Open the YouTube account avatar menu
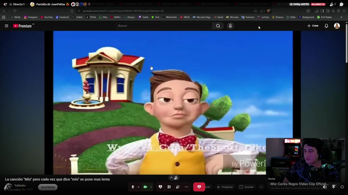 pyautogui.click(x=337, y=26)
